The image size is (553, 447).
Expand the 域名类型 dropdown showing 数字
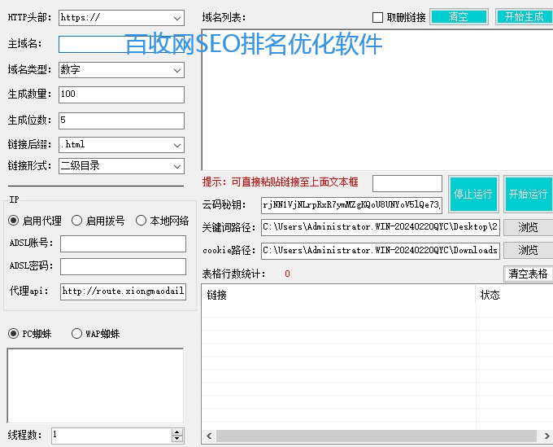tap(121, 70)
